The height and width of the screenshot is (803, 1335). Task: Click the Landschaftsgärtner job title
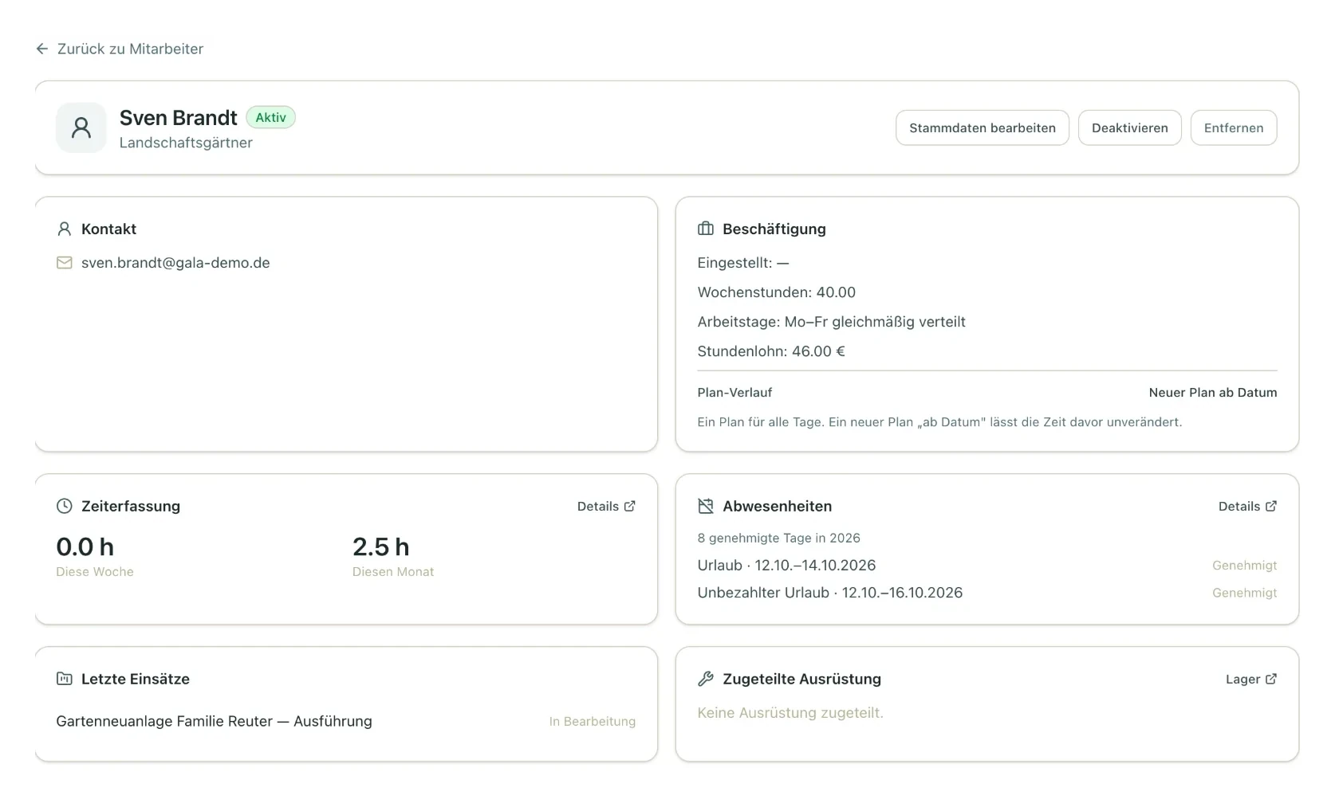(x=186, y=143)
